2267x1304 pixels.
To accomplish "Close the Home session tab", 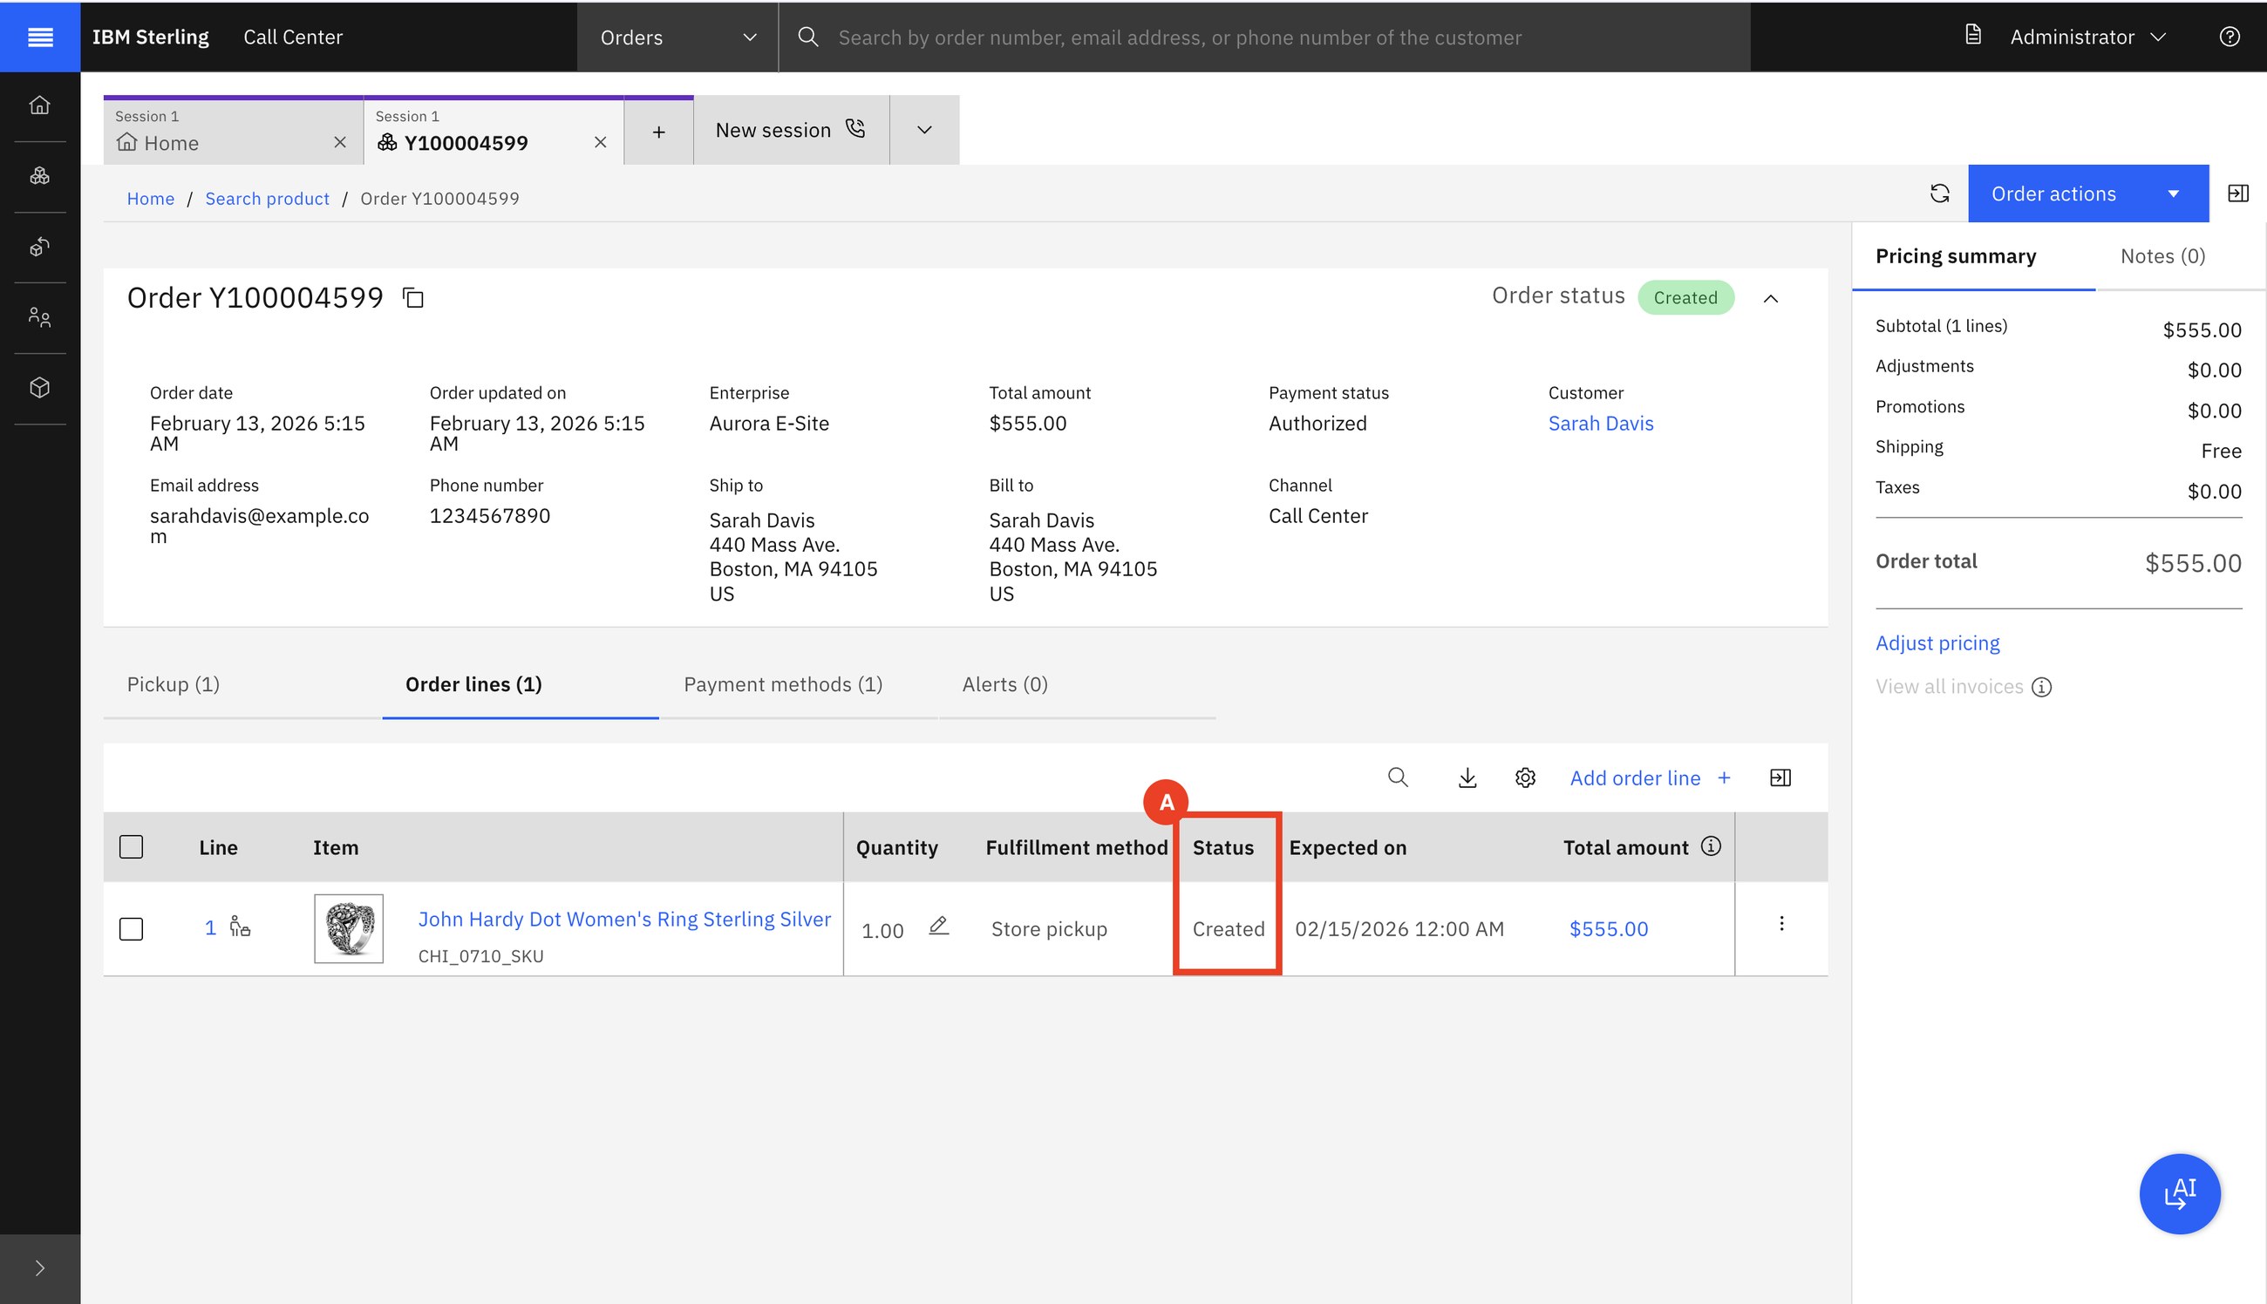I will point(340,142).
